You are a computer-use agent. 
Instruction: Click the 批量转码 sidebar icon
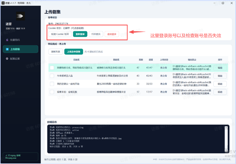[7, 40]
